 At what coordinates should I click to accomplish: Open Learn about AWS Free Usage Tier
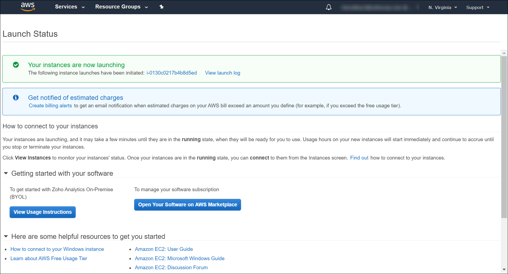pos(49,259)
